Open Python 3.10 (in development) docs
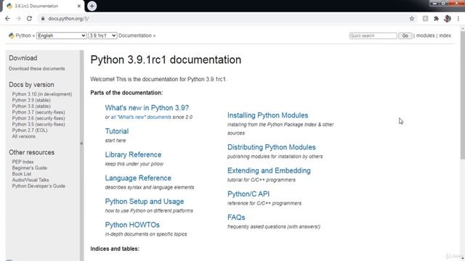This screenshot has width=465, height=261. [x=42, y=94]
